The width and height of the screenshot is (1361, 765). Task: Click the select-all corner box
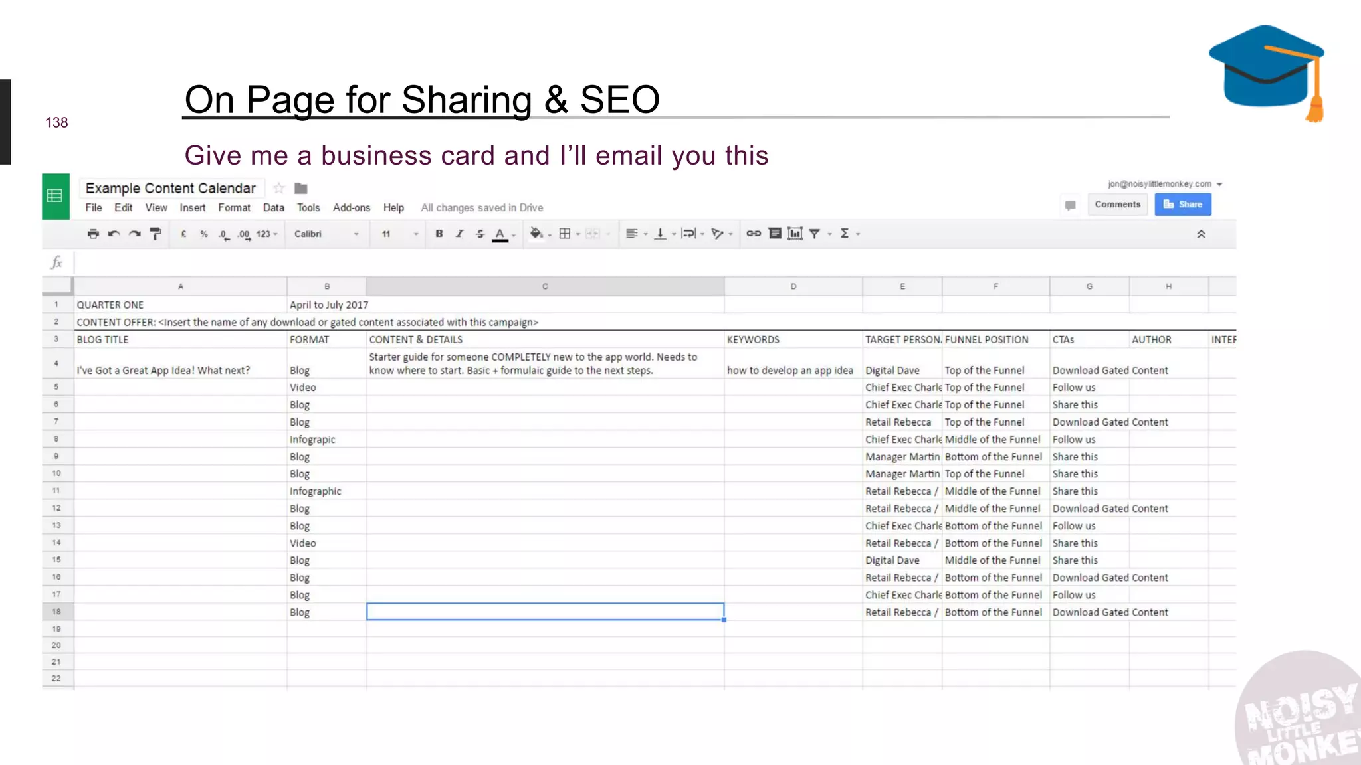pos(57,286)
